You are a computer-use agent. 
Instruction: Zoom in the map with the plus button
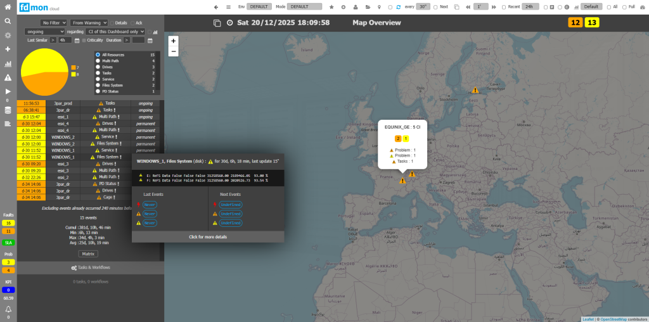point(174,40)
